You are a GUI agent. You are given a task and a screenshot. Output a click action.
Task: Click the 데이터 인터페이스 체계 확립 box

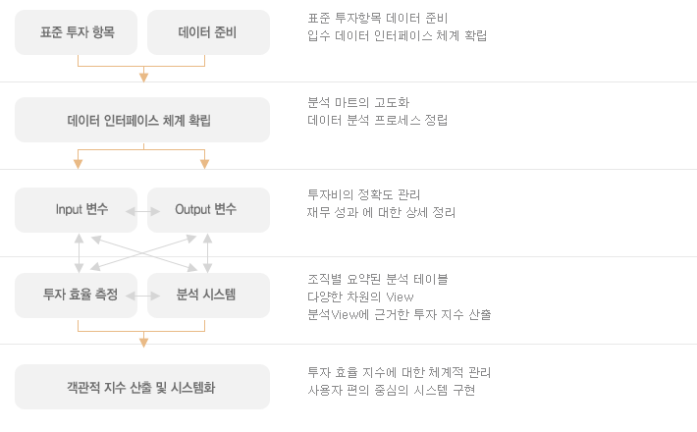(x=142, y=120)
